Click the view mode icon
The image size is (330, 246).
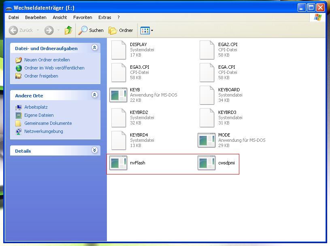(145, 31)
